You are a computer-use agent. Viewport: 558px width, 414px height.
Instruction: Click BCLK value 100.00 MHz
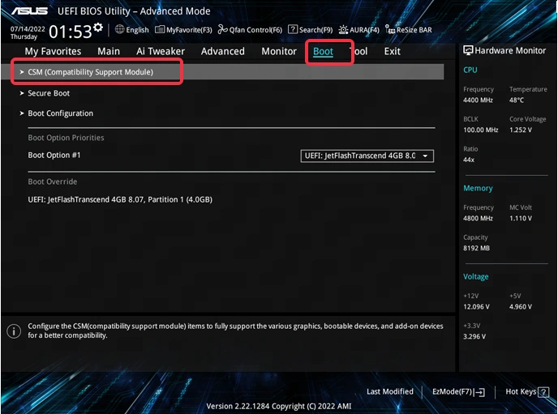point(481,130)
